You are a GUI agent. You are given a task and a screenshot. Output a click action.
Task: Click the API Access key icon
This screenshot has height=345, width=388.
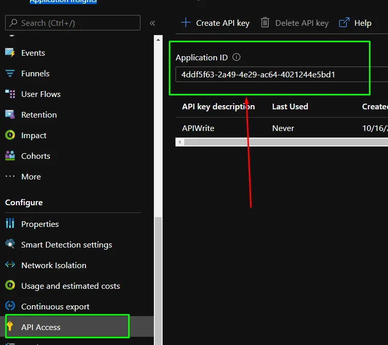[x=10, y=326]
